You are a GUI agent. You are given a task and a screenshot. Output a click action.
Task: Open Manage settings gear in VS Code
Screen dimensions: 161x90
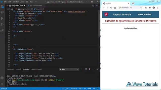tap(2, 84)
